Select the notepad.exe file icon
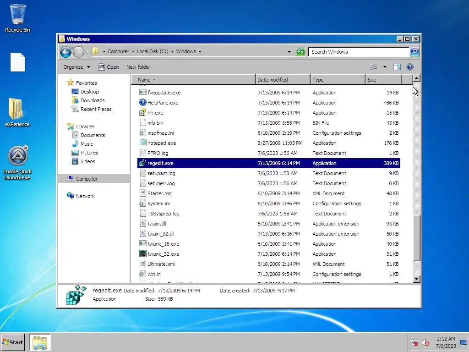Viewport: 469px width, 352px height. coord(143,143)
